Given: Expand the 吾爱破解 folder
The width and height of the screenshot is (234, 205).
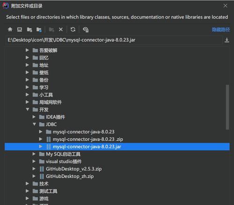Looking at the screenshot, I should (27, 50).
